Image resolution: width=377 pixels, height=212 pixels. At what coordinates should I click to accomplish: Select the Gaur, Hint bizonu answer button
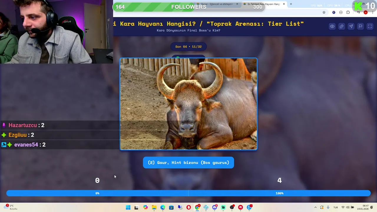(x=188, y=163)
